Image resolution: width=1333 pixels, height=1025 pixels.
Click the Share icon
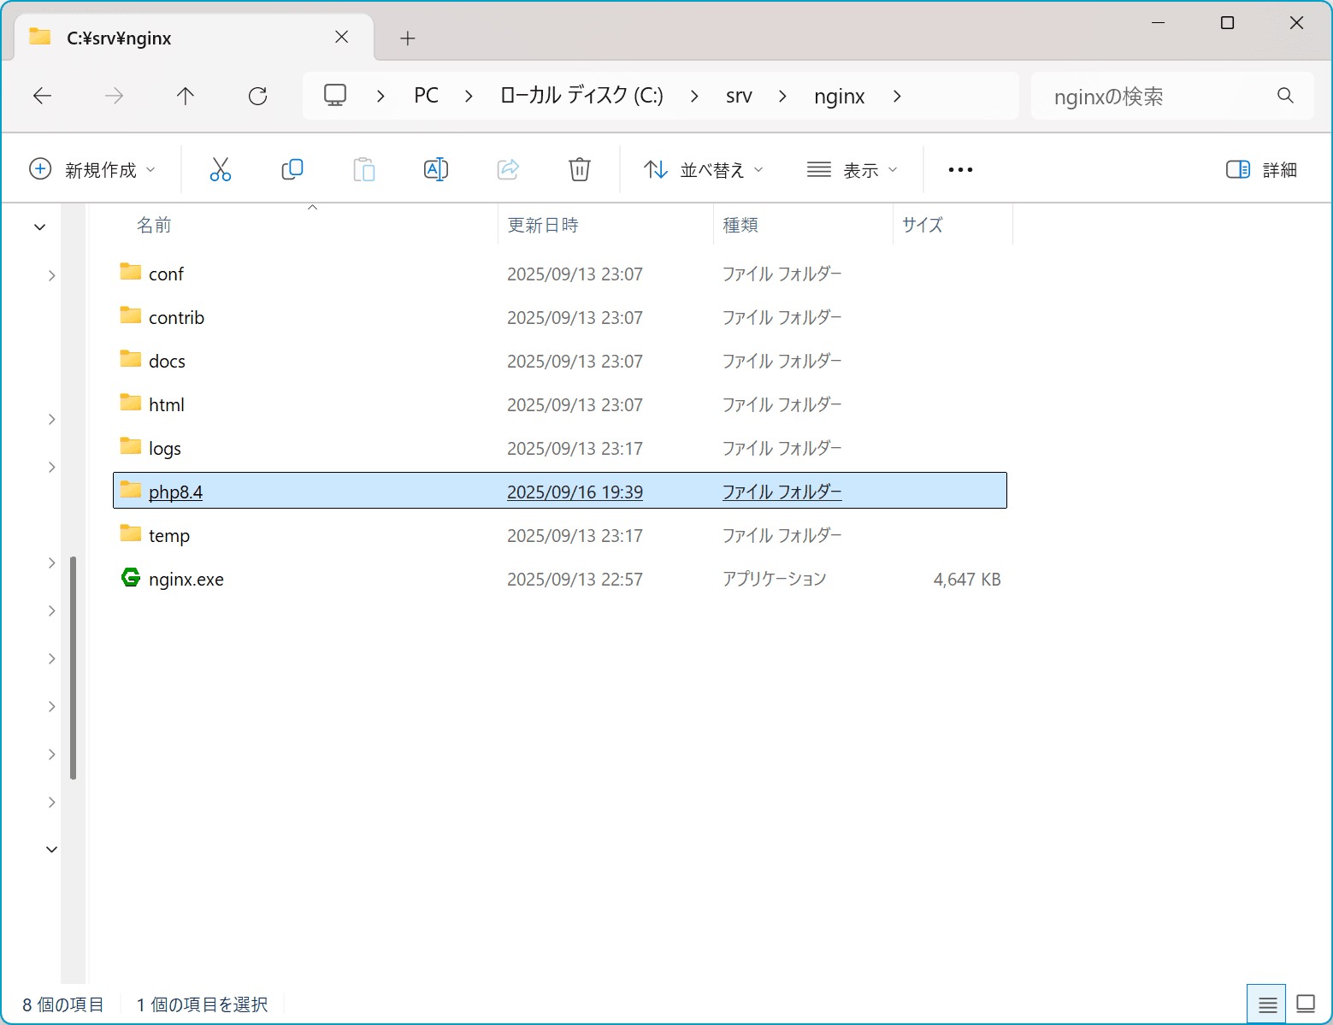click(x=508, y=169)
